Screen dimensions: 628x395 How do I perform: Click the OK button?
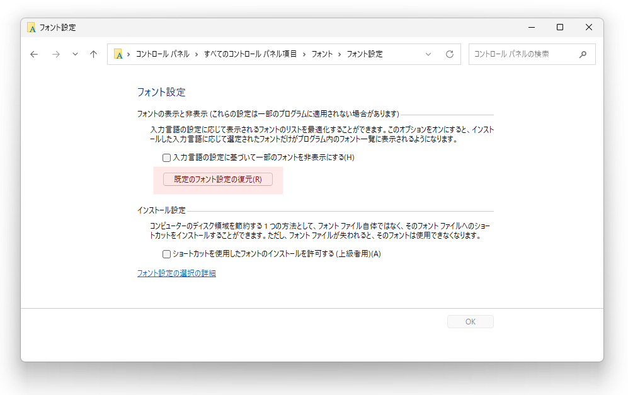click(470, 322)
